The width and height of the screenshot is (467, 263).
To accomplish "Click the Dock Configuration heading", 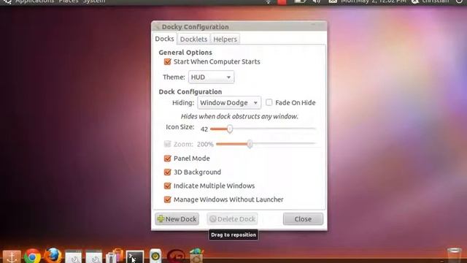I will coord(190,91).
